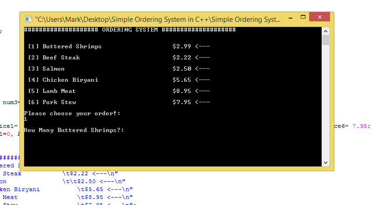Click the entered value '1' in console
Image resolution: width=377 pixels, height=205 pixels.
tap(26, 119)
